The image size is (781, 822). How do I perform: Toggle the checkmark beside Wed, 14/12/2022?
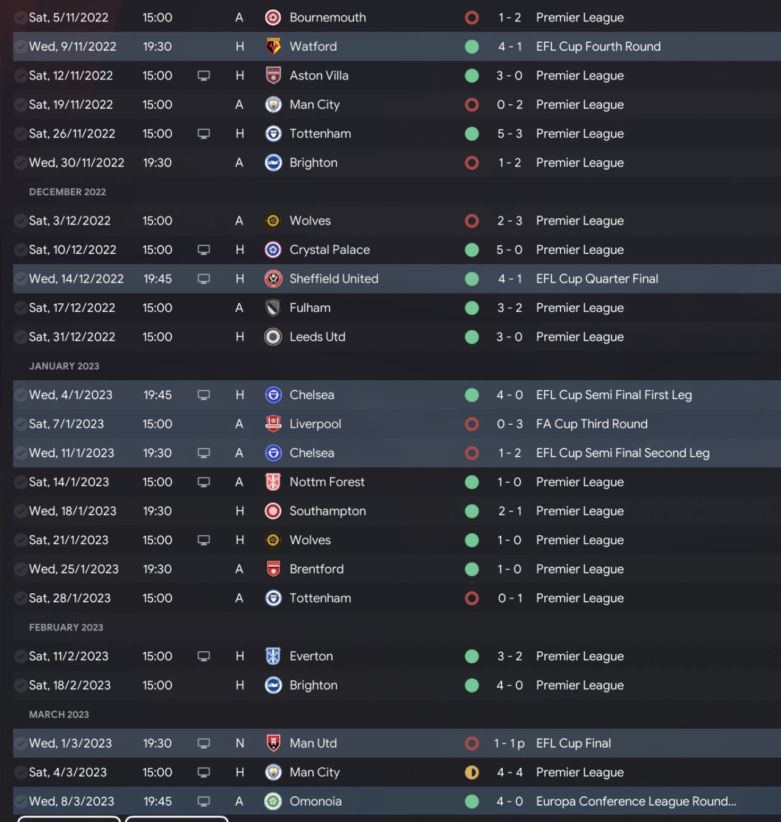[20, 279]
